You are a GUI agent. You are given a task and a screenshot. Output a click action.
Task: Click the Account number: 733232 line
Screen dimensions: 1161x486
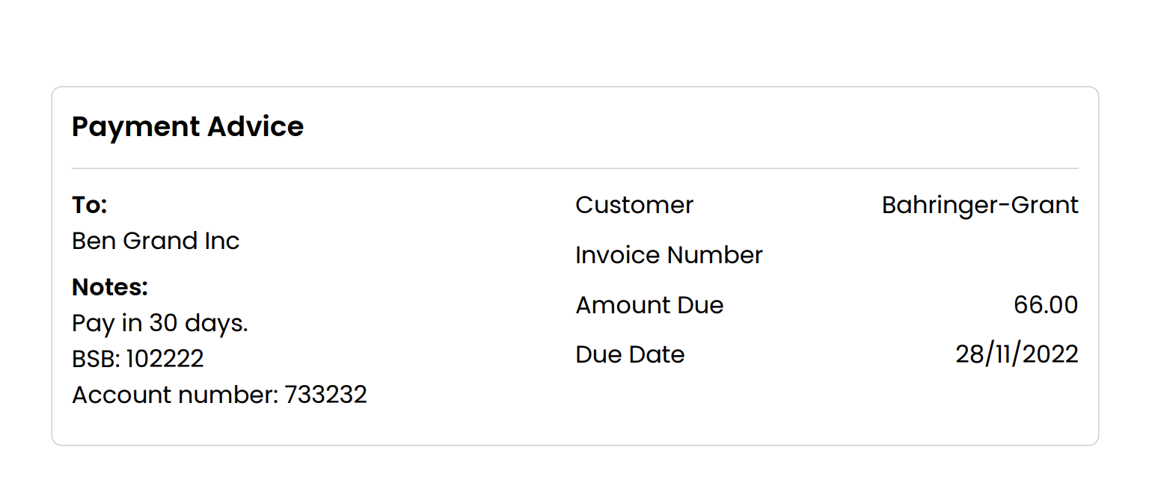[219, 395]
